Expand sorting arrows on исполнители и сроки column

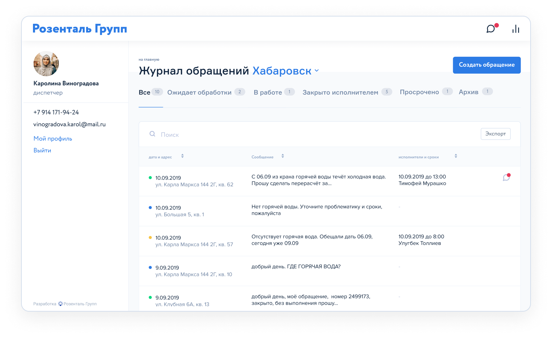tap(456, 156)
